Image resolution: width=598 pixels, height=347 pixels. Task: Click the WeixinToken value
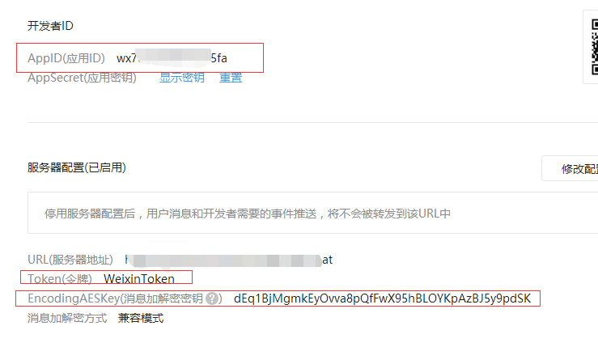click(139, 279)
